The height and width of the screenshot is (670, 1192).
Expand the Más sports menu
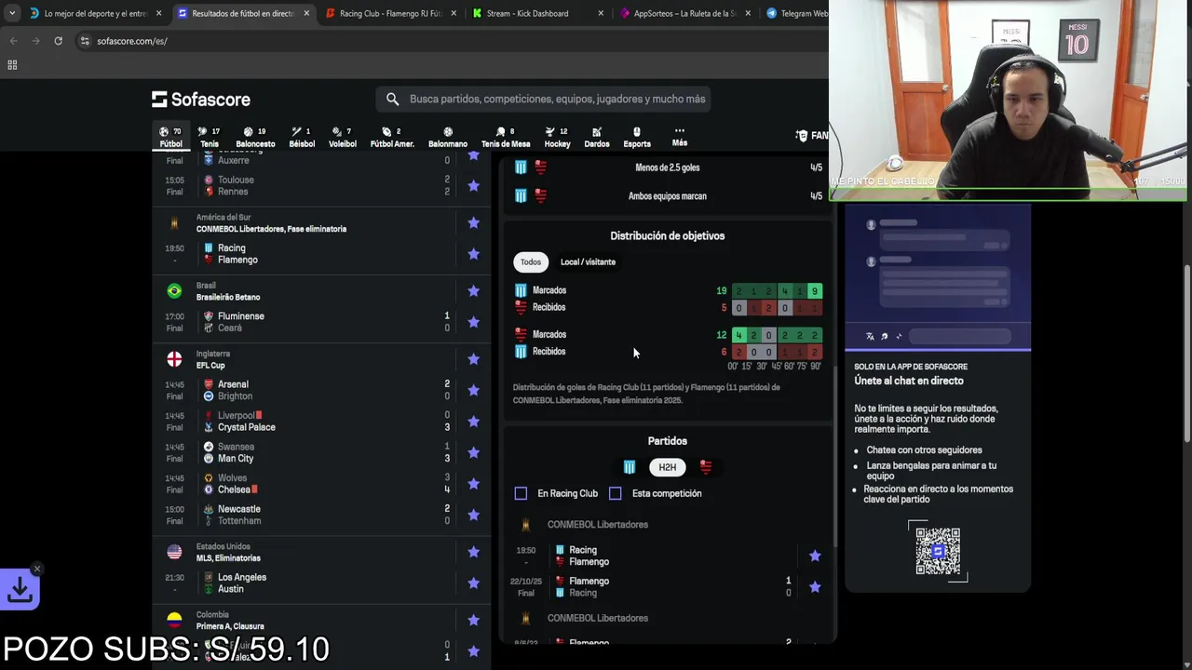(x=680, y=137)
